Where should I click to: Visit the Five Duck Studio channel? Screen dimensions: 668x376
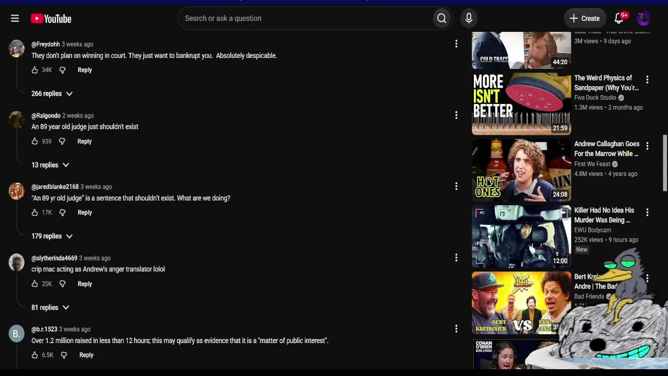[595, 98]
